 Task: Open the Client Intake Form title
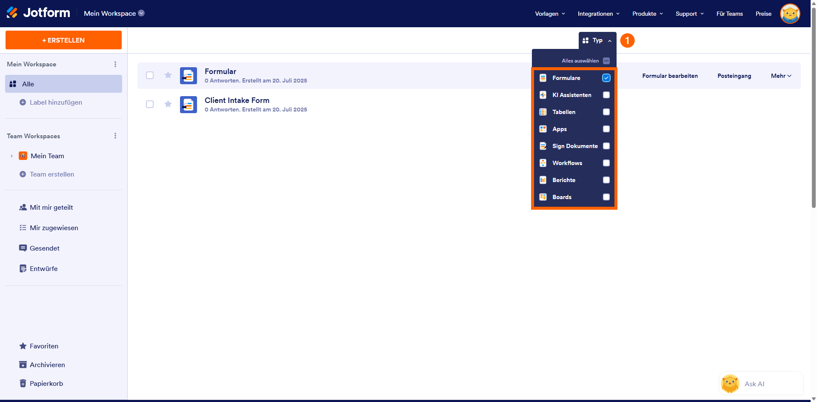coord(237,100)
